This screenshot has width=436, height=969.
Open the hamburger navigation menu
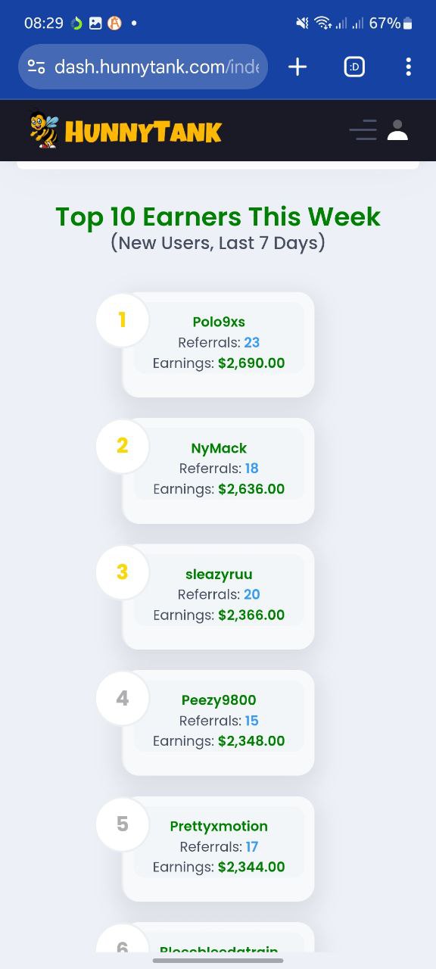(x=363, y=130)
